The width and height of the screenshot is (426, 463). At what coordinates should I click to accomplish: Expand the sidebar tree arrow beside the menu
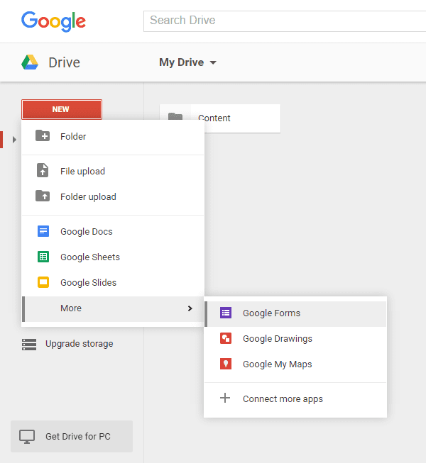(x=14, y=140)
